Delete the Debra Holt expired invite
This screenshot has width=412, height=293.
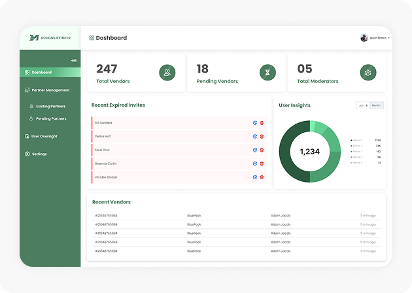click(x=262, y=137)
